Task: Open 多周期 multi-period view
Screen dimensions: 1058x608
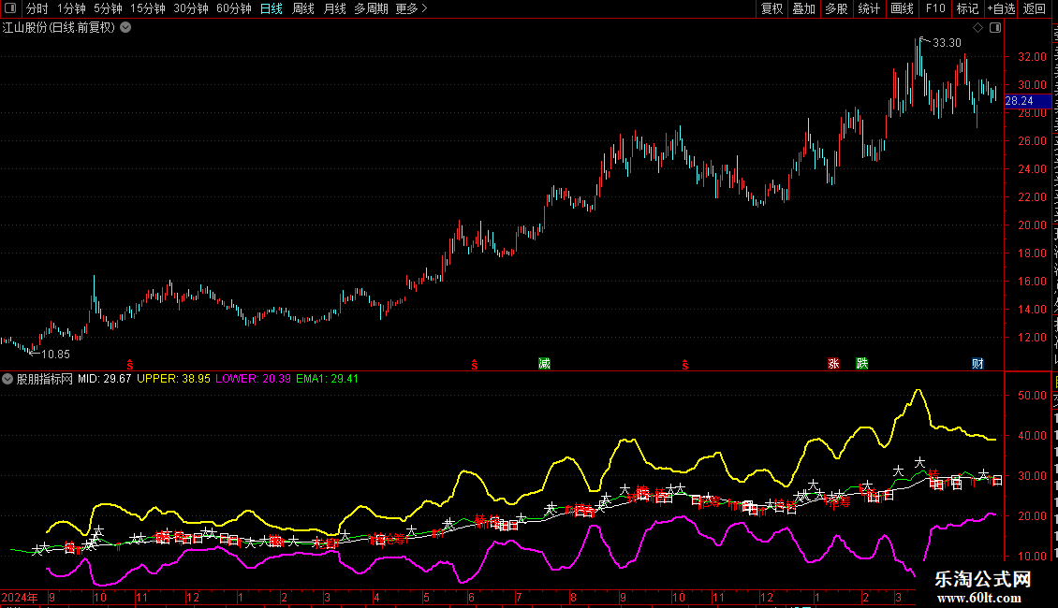Action: (x=371, y=8)
